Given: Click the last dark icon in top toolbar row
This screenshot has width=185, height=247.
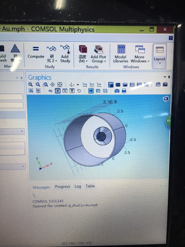Looking at the screenshot, I should point(165,84).
